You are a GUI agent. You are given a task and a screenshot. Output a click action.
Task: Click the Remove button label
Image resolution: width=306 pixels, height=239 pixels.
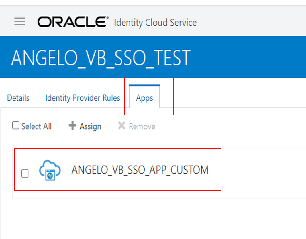click(142, 126)
